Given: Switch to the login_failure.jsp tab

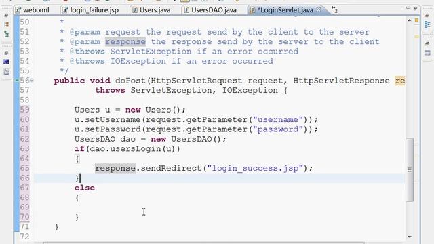Looking at the screenshot, I should click(91, 10).
